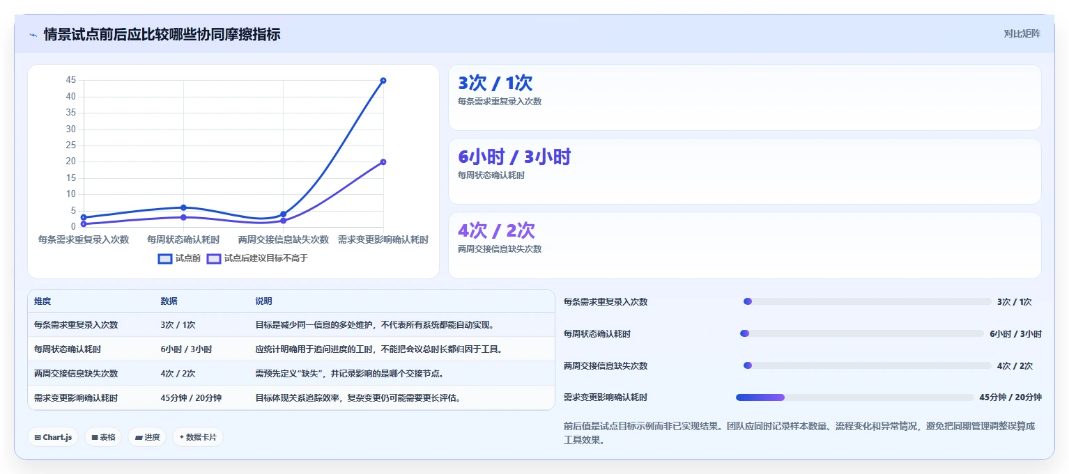
Task: Click the 20 tick on the y-axis
Action: click(71, 161)
